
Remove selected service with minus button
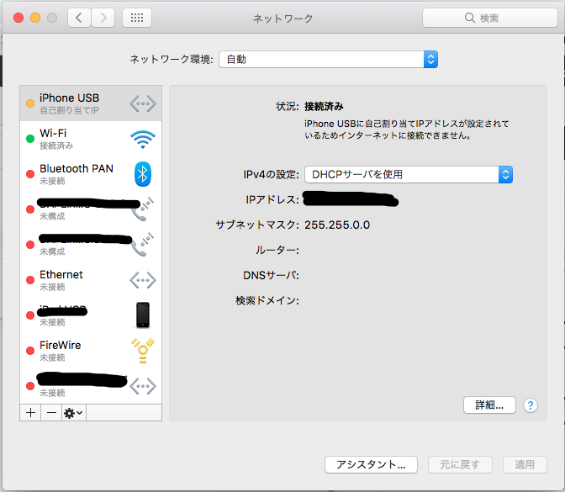(x=51, y=413)
